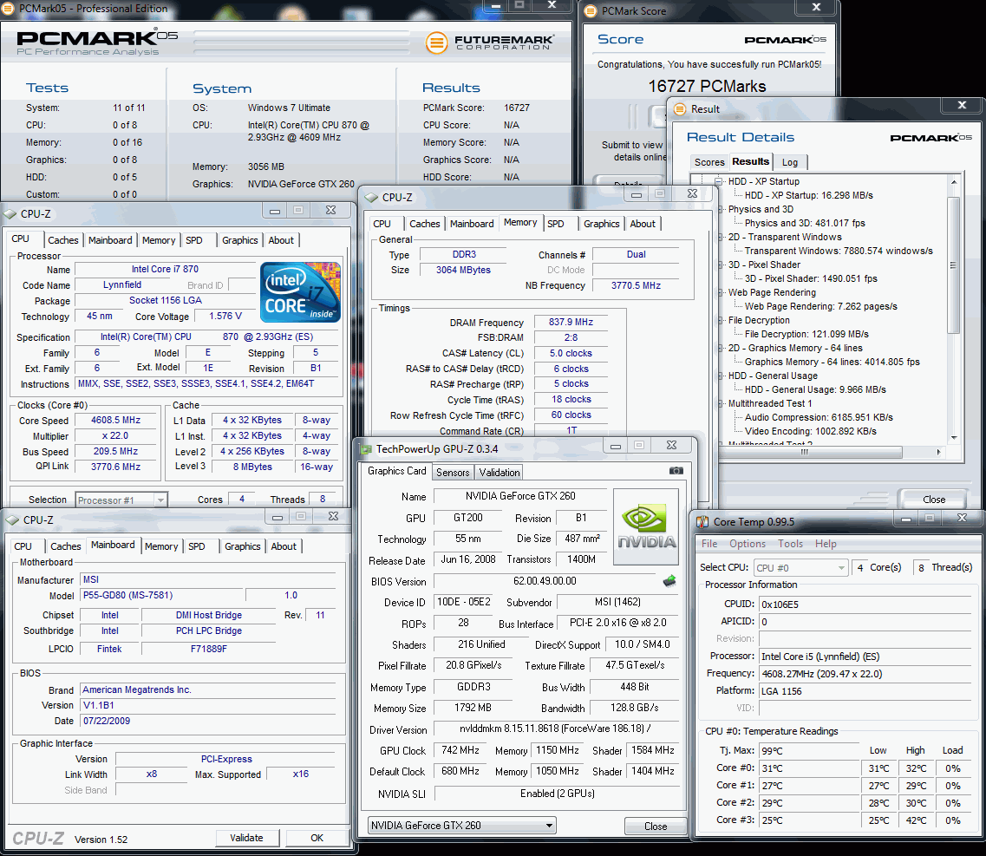
Task: Open the NVIDIA GeForce GTX 260 GPU selector
Action: pos(461,825)
